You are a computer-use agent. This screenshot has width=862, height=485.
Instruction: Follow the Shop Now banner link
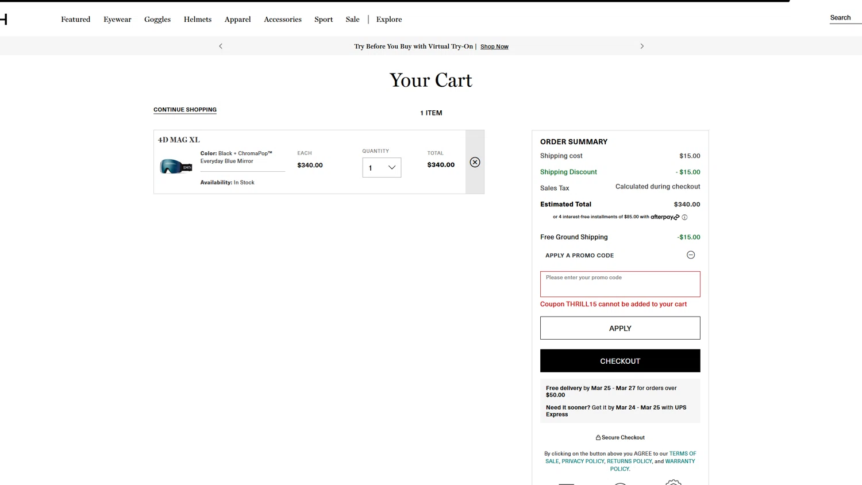(494, 47)
